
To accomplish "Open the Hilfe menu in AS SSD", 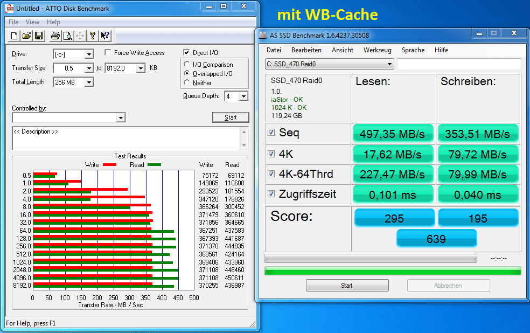I will pyautogui.click(x=441, y=50).
